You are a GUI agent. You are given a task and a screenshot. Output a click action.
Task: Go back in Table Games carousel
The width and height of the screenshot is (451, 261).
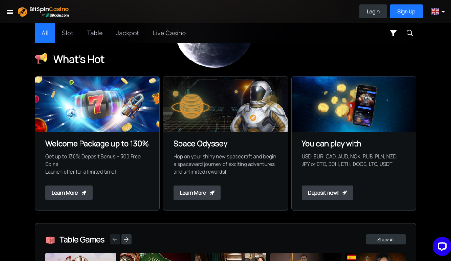(x=115, y=239)
